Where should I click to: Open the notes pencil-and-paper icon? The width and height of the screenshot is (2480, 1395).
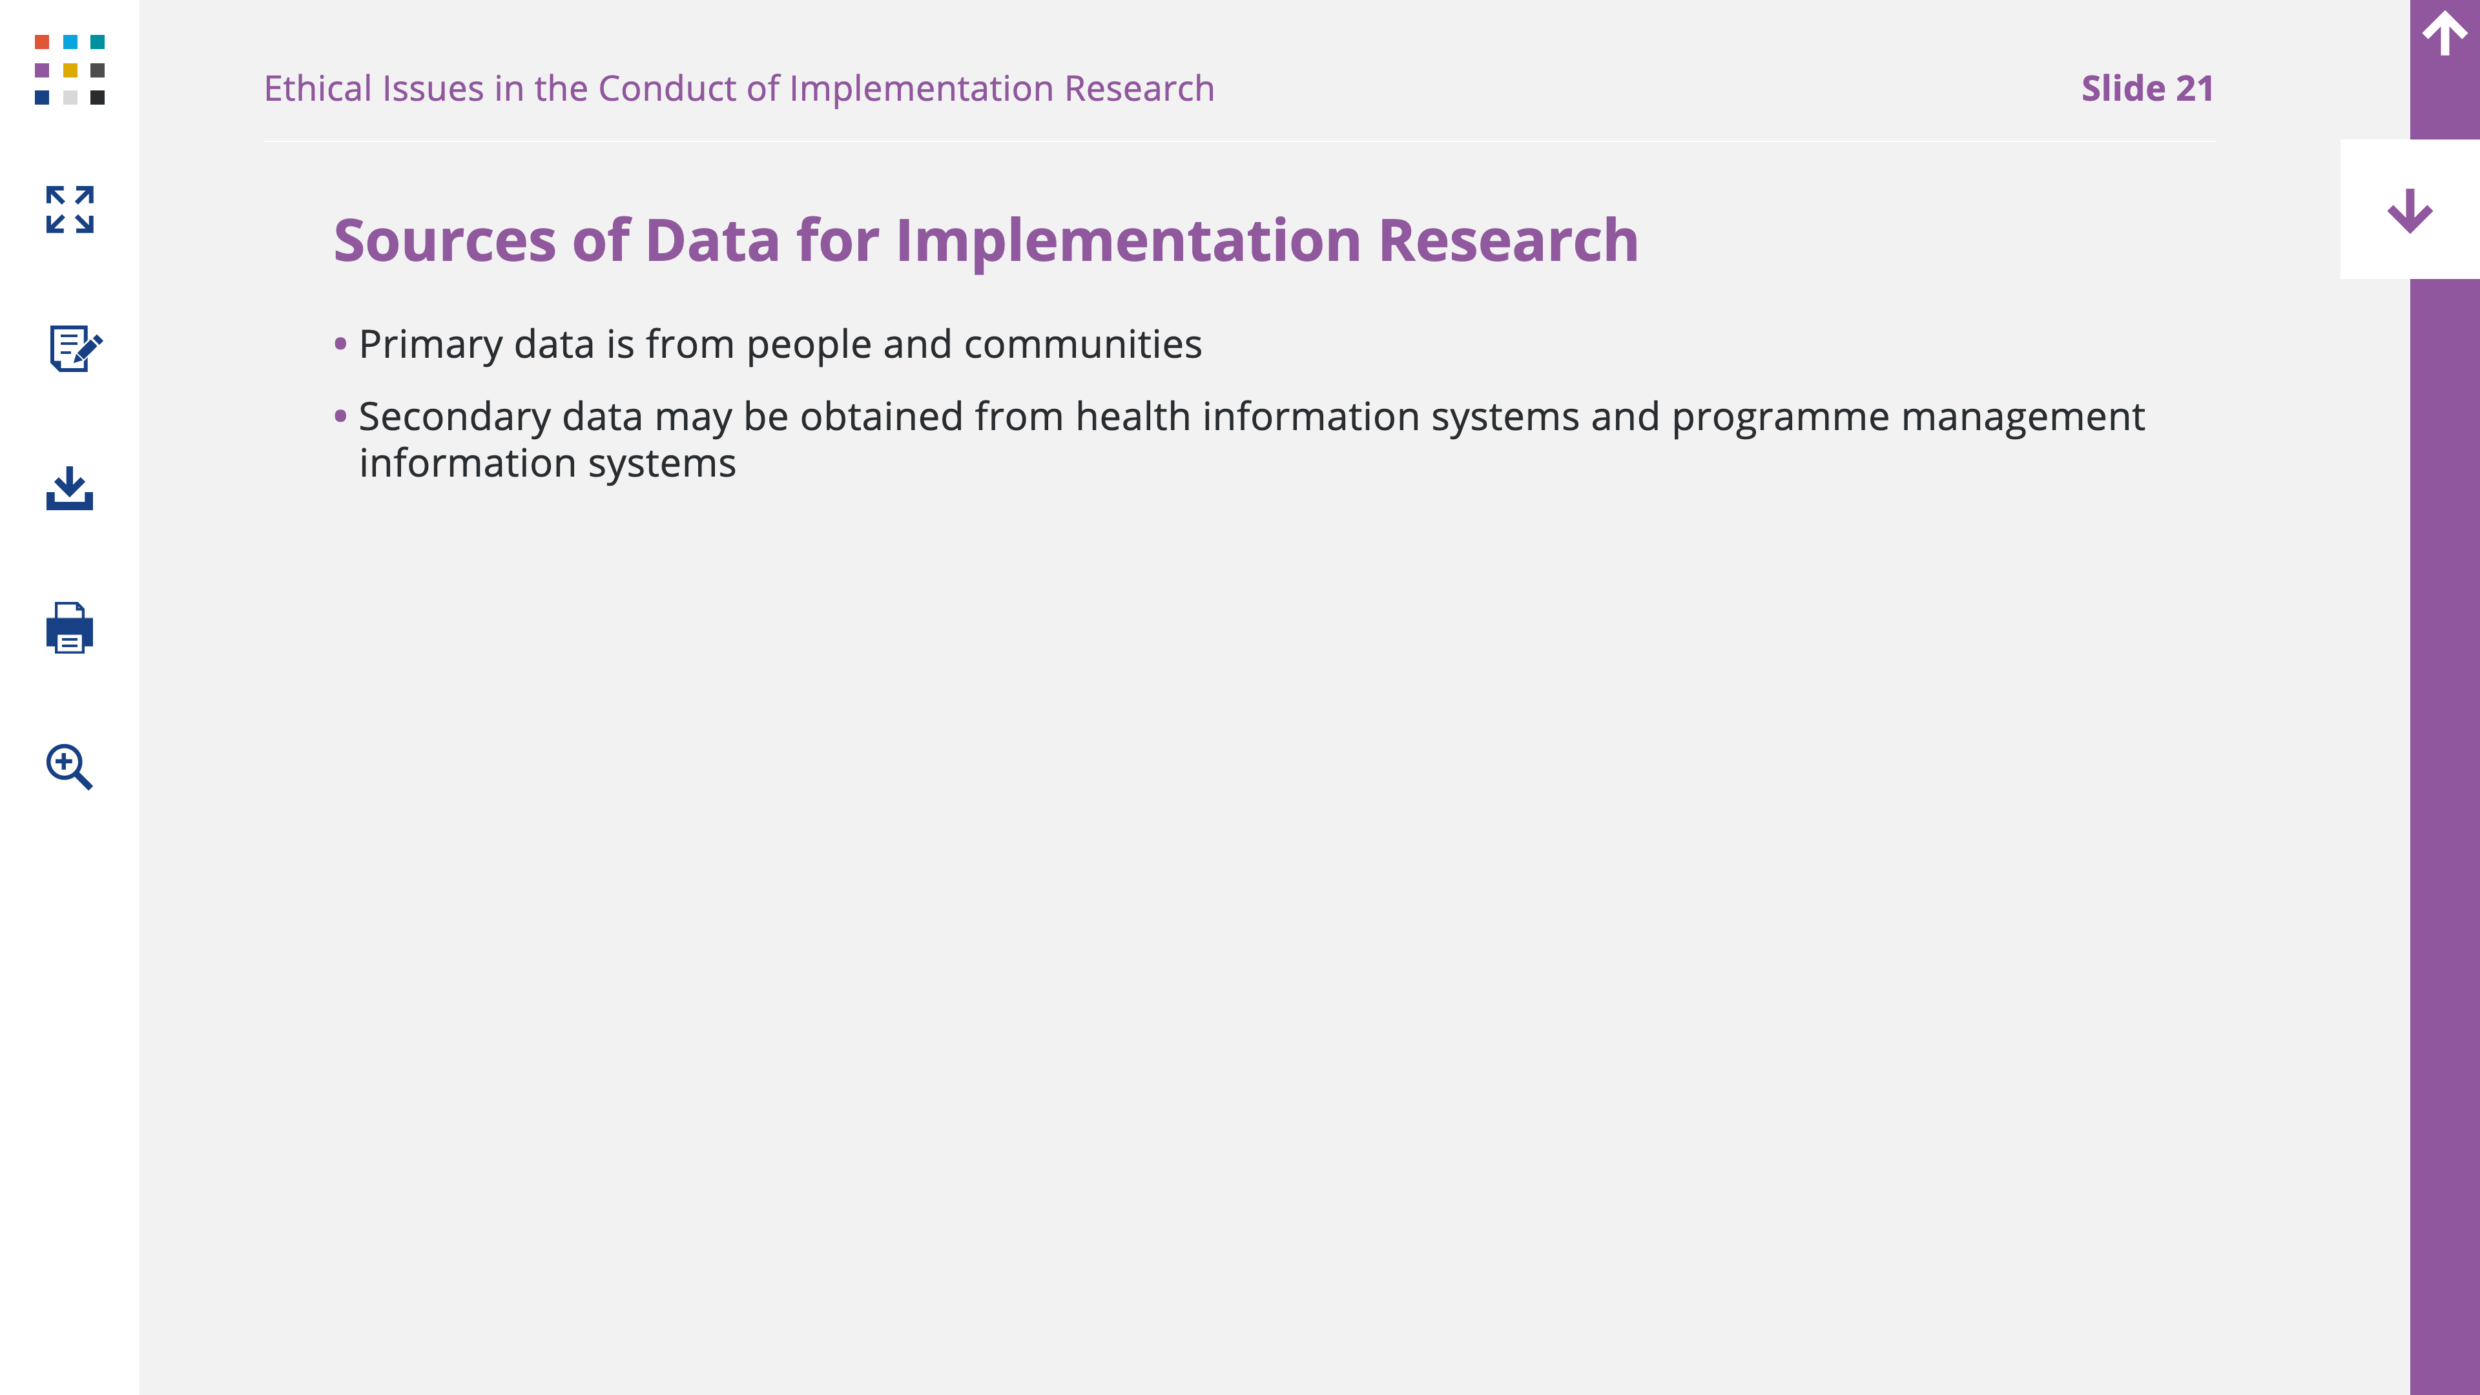point(75,349)
